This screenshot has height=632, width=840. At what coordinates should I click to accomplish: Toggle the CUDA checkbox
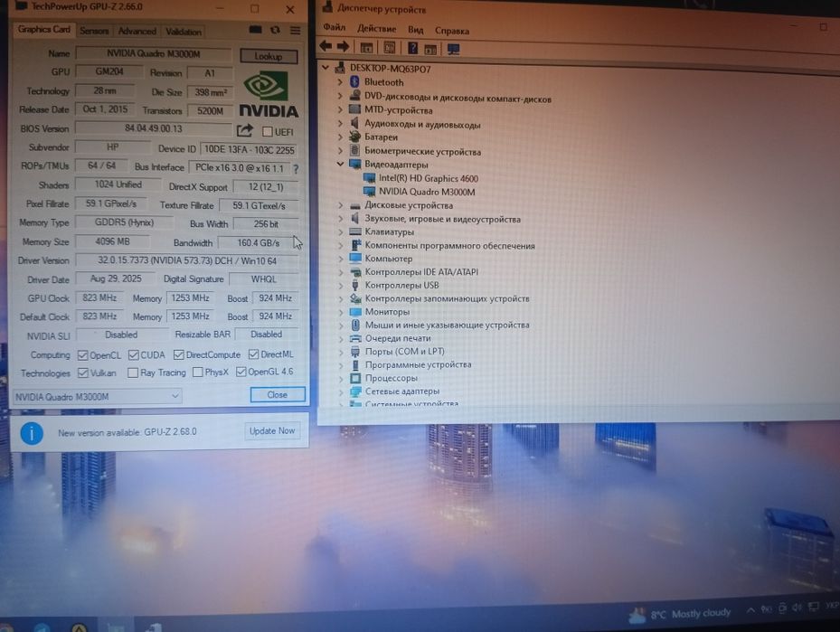(134, 355)
